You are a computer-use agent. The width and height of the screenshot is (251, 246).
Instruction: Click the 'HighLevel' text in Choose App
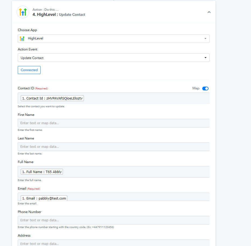pos(36,39)
